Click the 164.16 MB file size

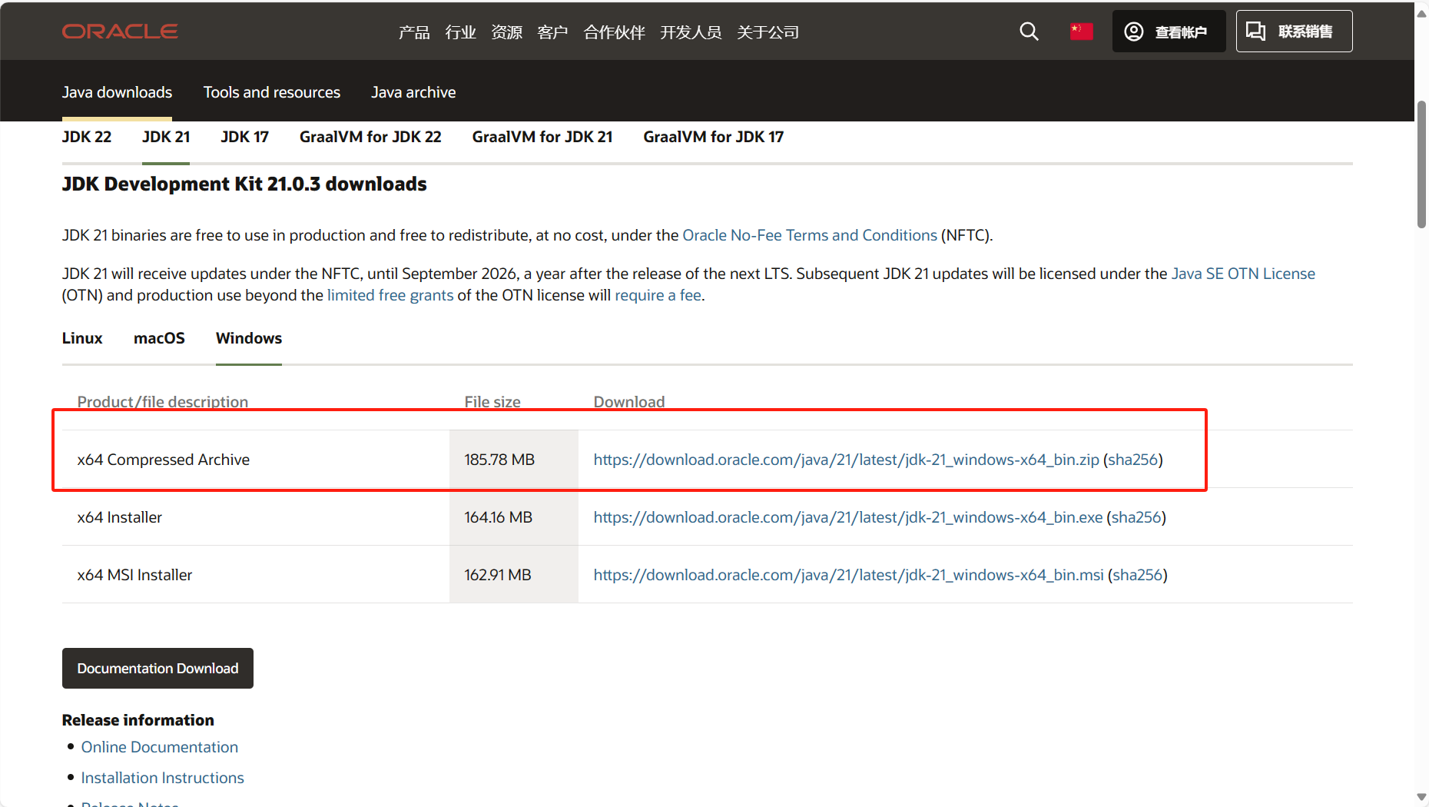click(x=498, y=517)
